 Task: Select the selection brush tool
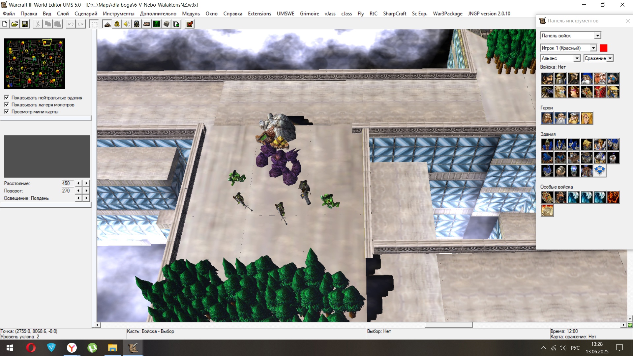pos(94,24)
